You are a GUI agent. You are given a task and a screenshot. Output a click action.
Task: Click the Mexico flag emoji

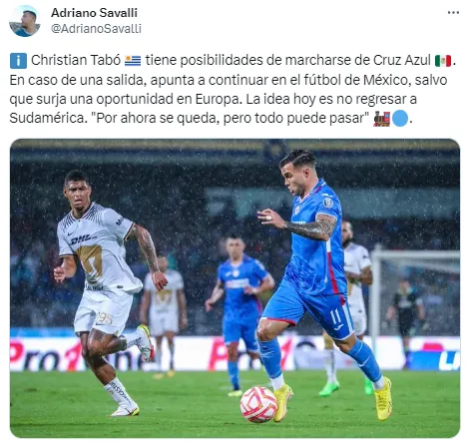coord(443,61)
